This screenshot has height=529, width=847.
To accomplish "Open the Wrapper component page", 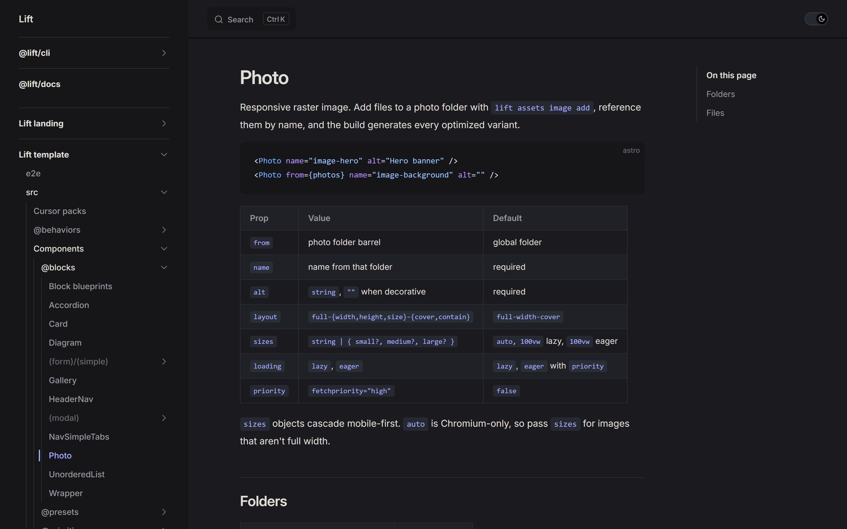I will 66,493.
